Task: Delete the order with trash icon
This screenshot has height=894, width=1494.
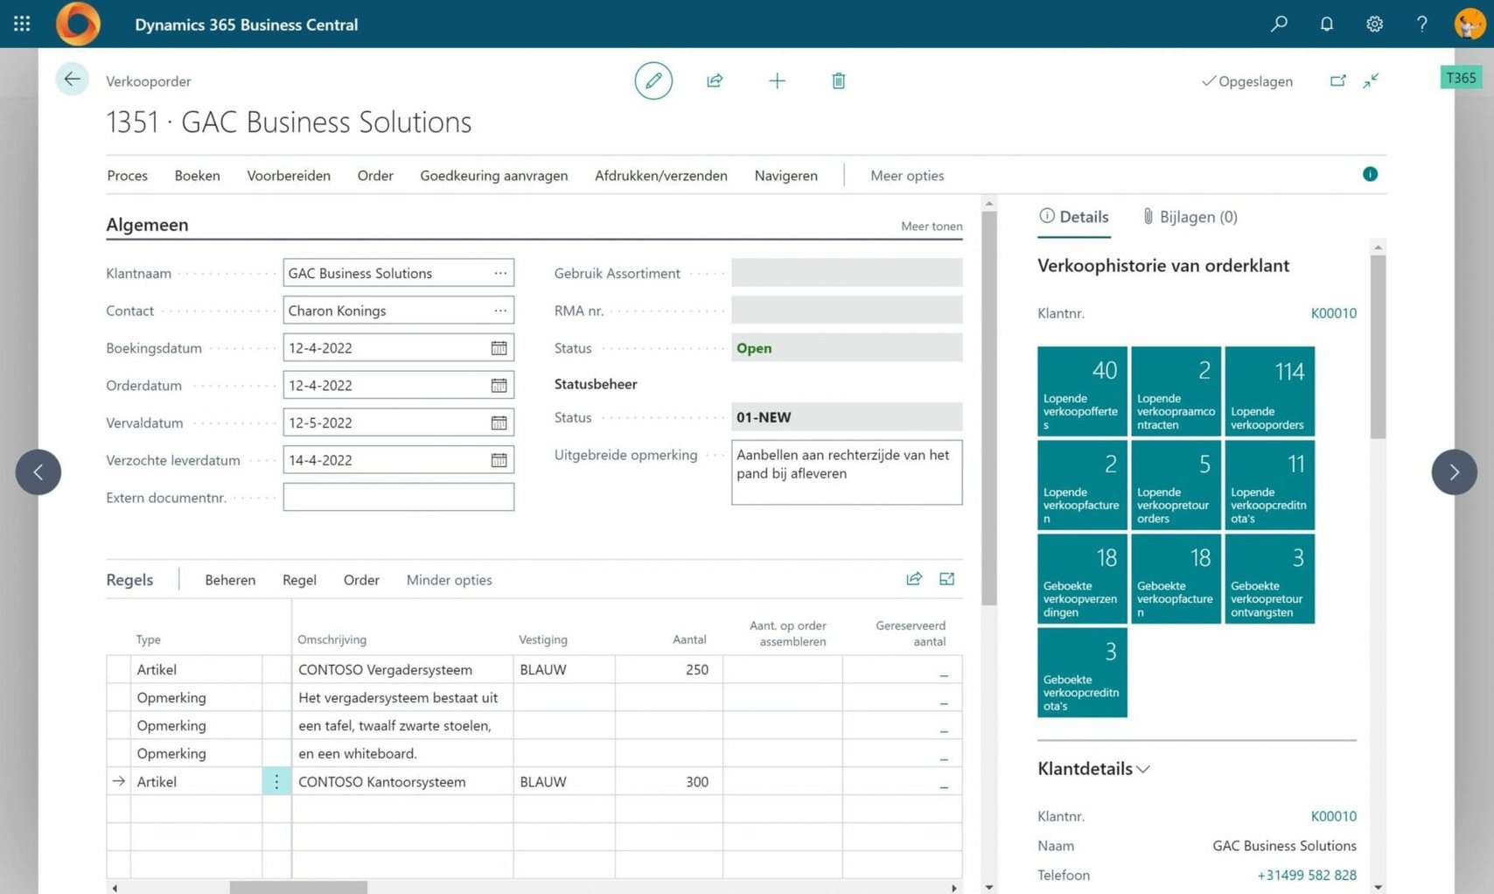Action: 838,80
